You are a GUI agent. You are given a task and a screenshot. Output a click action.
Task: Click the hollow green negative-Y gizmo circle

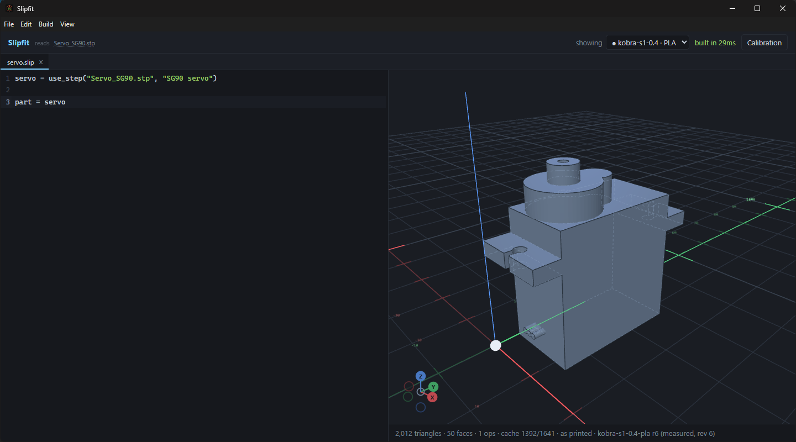click(408, 397)
